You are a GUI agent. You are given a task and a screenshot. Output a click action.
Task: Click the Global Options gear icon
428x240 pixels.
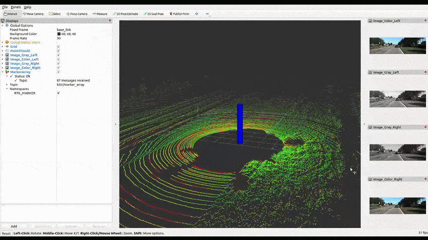(x=7, y=25)
